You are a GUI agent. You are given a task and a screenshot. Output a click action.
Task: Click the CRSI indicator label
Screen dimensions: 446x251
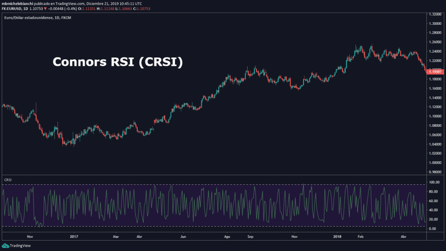8,180
